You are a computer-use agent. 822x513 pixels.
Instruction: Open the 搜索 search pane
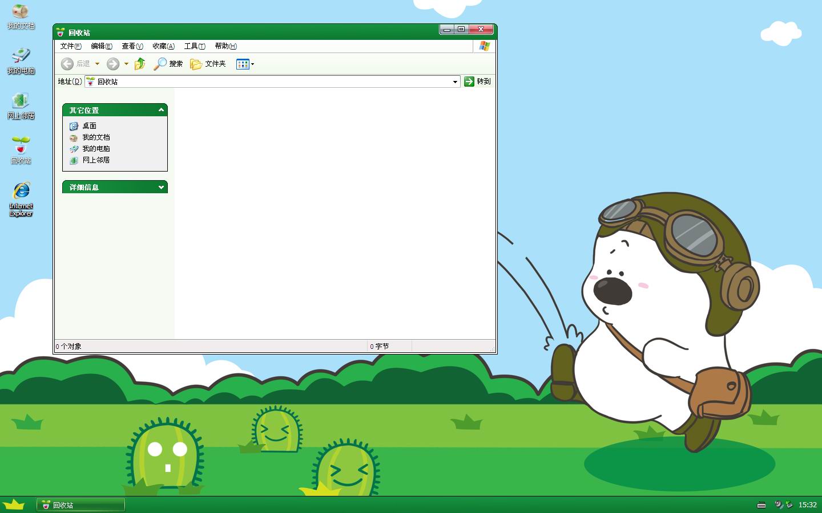[x=168, y=64]
